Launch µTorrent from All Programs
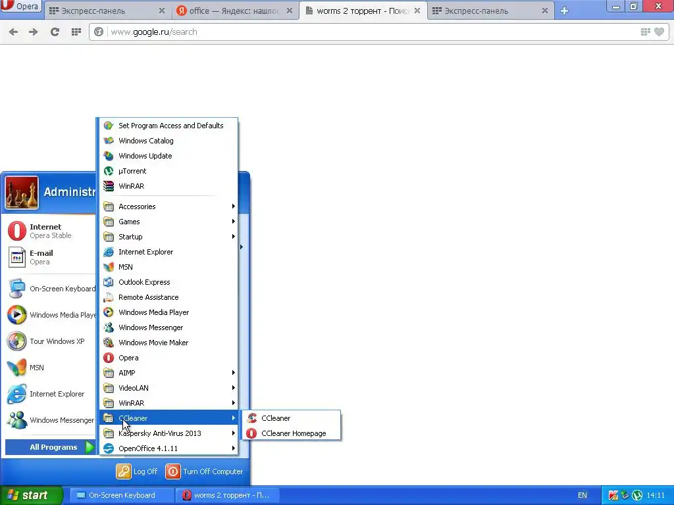Screen dimensions: 674x505 tap(168, 171)
